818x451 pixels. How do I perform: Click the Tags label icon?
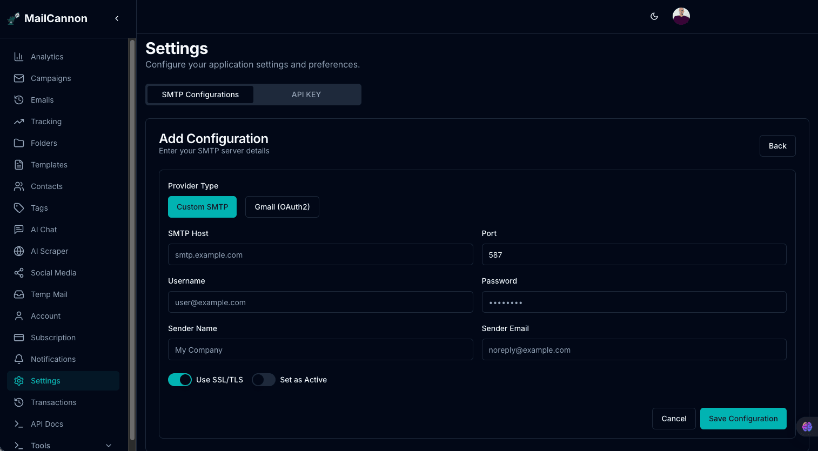(x=19, y=208)
